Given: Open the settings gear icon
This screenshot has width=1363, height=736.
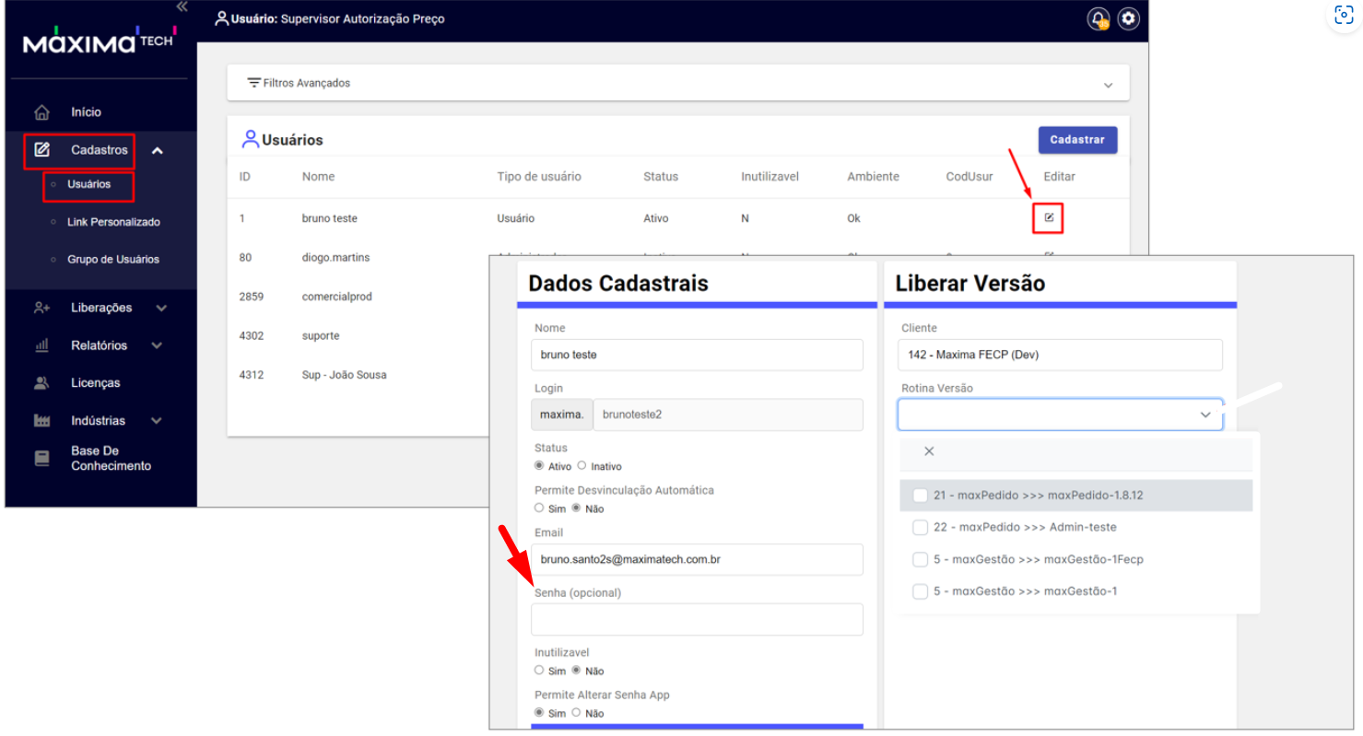Looking at the screenshot, I should coord(1128,19).
